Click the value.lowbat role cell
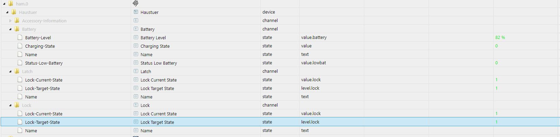560x137 pixels. (x=314, y=63)
